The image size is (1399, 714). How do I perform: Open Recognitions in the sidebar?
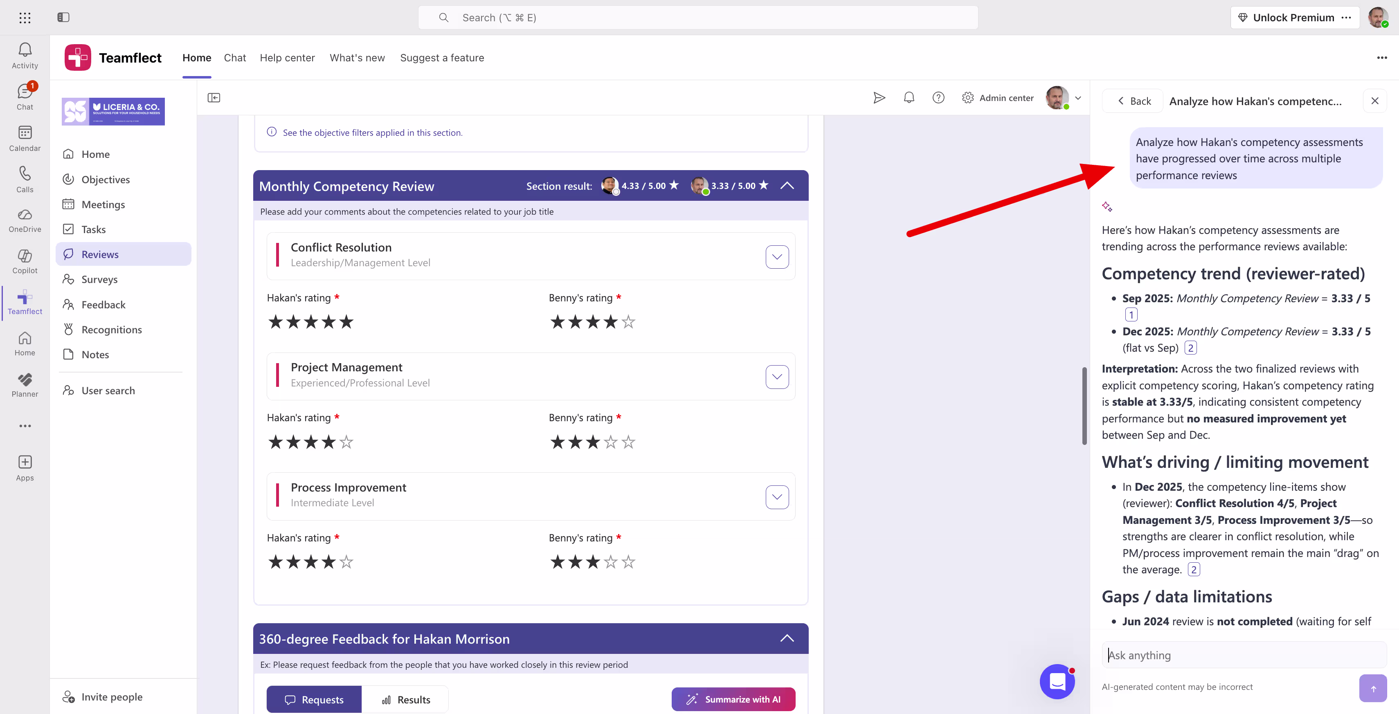(x=123, y=330)
